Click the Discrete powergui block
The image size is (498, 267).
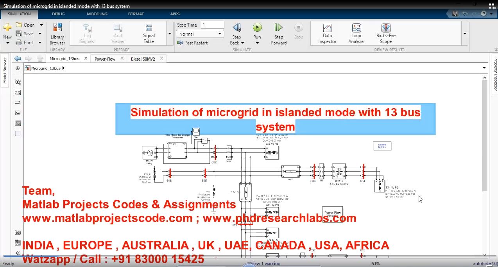point(382,146)
